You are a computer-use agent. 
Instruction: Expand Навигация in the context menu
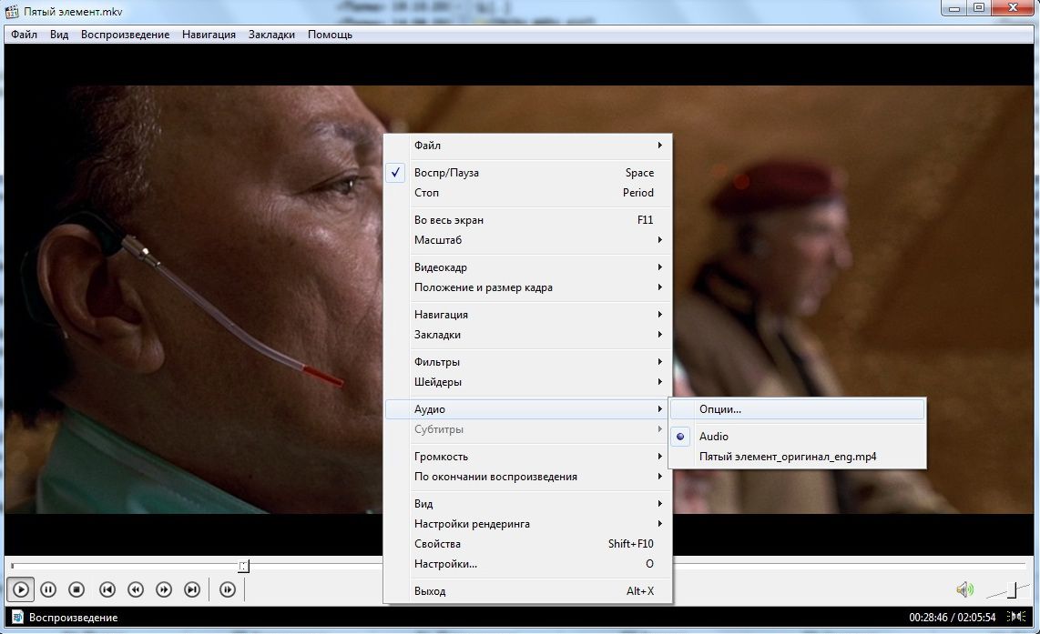tap(528, 314)
